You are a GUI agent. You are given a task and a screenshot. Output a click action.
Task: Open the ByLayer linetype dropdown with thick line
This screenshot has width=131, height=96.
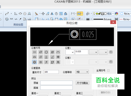(x=103, y=19)
